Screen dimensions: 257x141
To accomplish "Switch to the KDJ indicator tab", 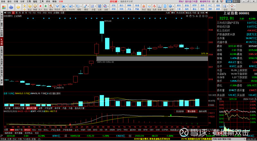I will click(34, 130).
